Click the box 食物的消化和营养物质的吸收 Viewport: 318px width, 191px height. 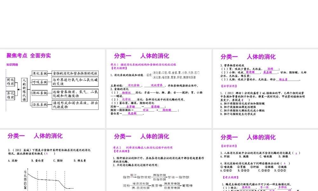click(x=75, y=73)
